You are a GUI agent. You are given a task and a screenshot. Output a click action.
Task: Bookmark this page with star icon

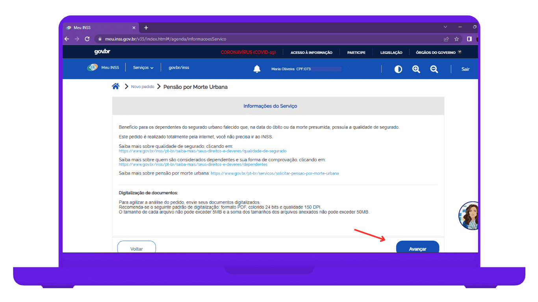click(456, 39)
